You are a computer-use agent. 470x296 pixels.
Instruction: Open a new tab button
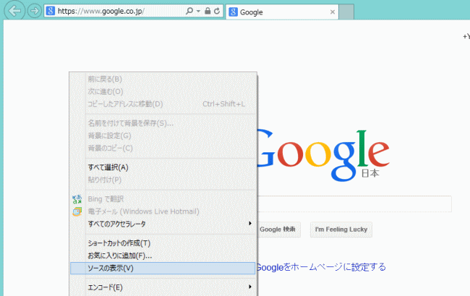click(346, 12)
